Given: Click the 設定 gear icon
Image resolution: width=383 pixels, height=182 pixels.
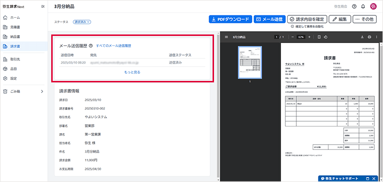Looking at the screenshot, I should click(x=5, y=79).
